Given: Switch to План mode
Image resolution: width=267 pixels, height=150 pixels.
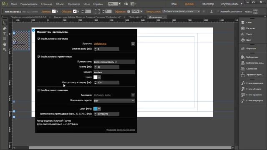Looking at the screenshot, I should pyautogui.click(x=174, y=4).
